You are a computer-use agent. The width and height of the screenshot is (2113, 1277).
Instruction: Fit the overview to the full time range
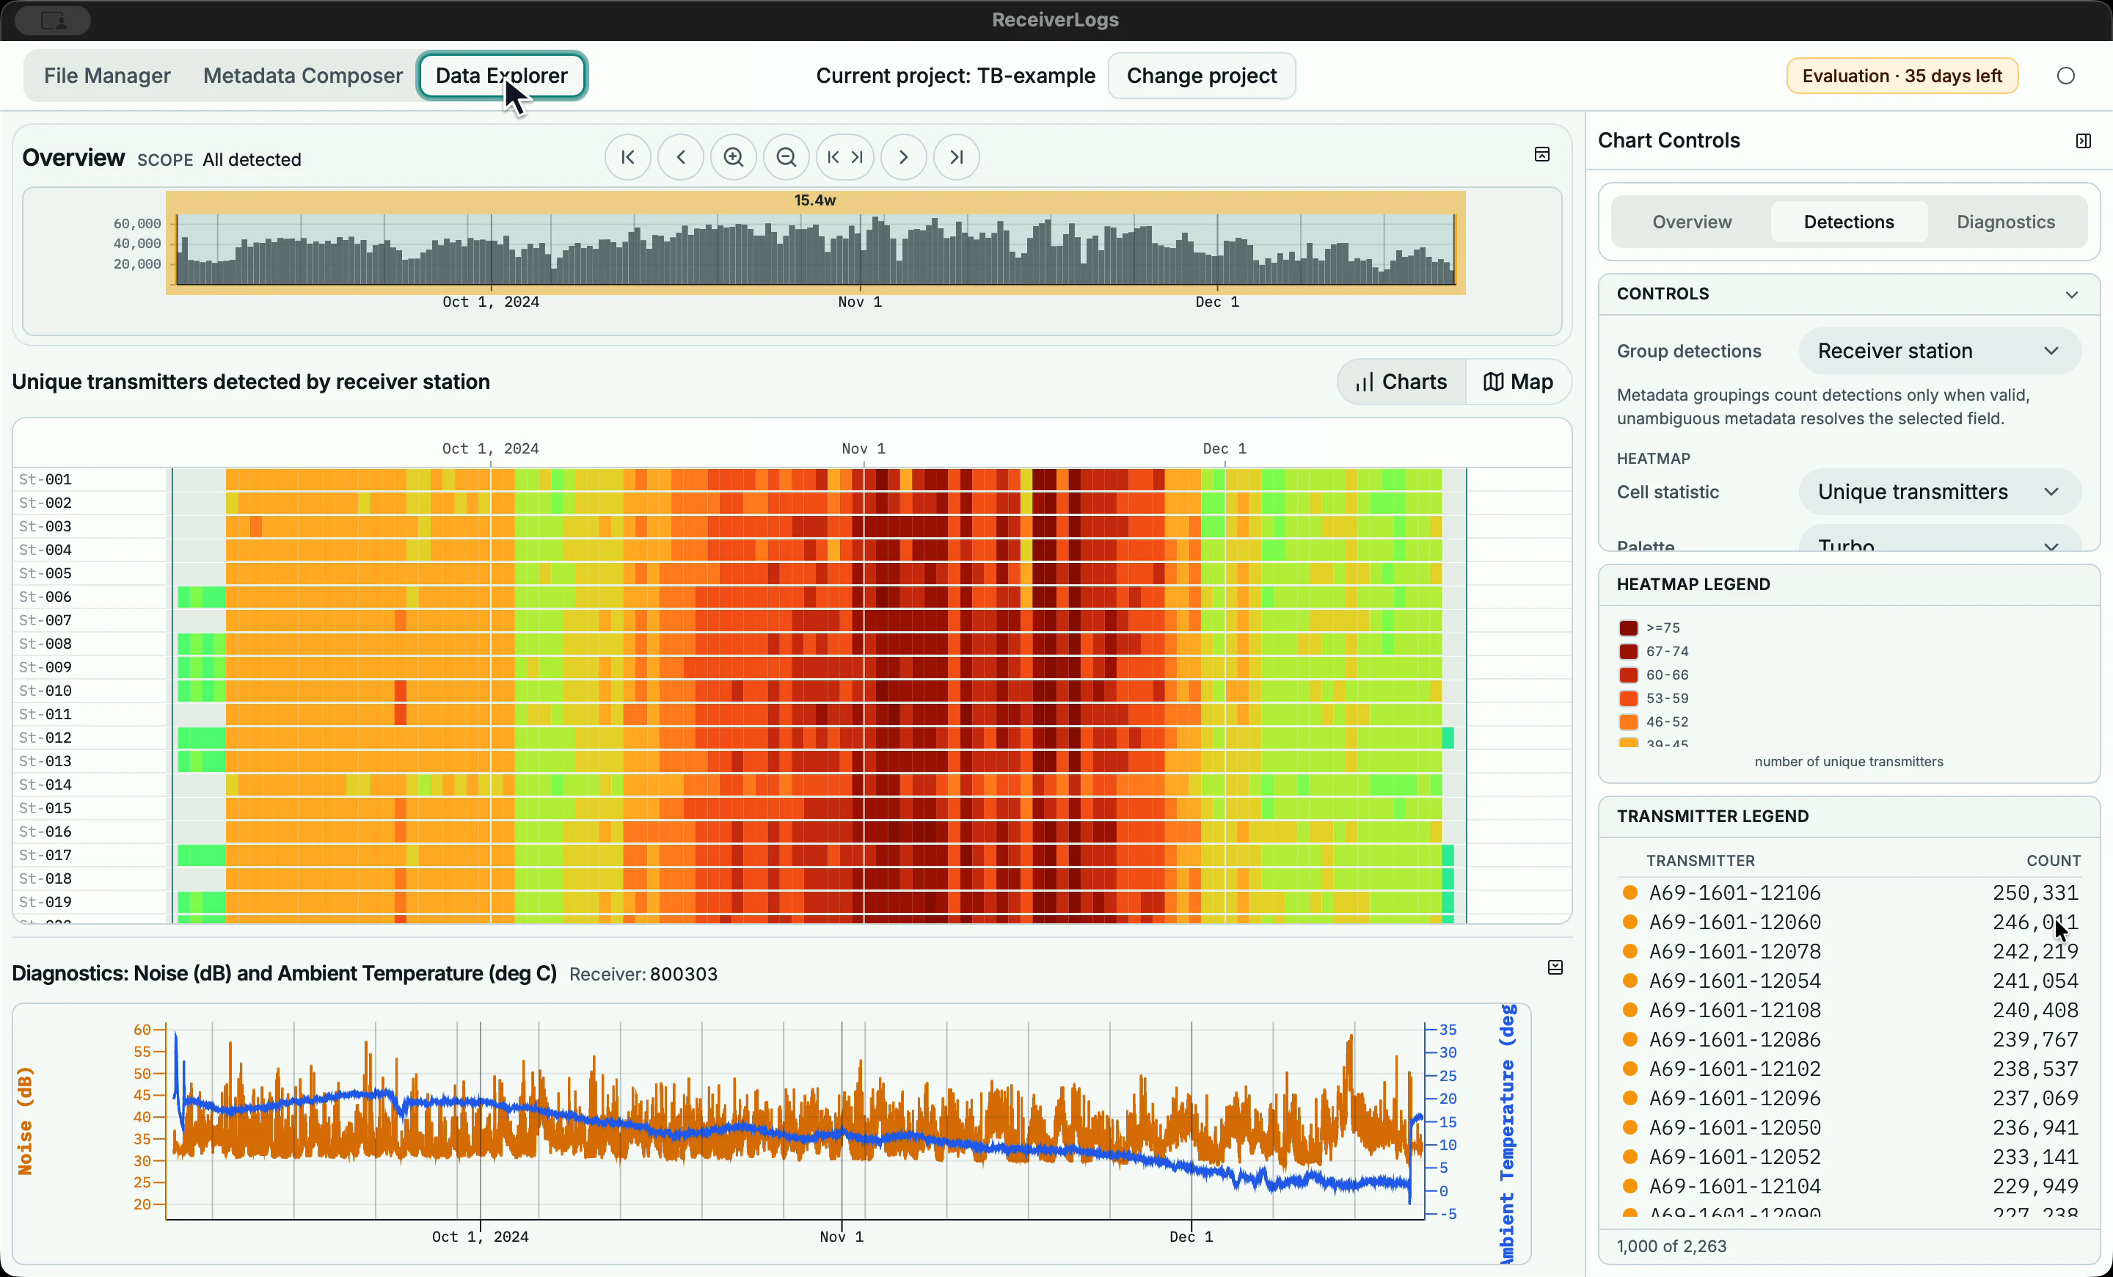click(844, 157)
